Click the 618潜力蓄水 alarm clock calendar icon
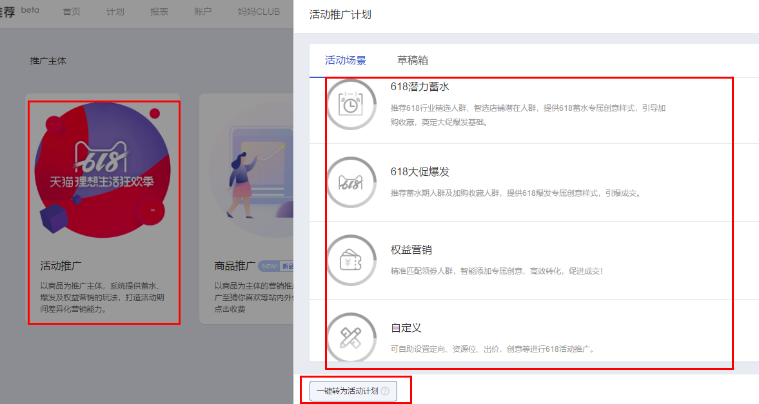759x404 pixels. click(x=351, y=104)
